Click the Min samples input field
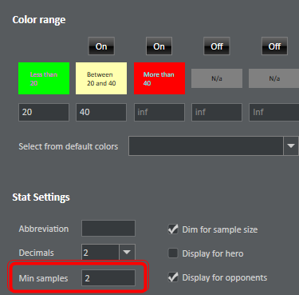 [108, 278]
